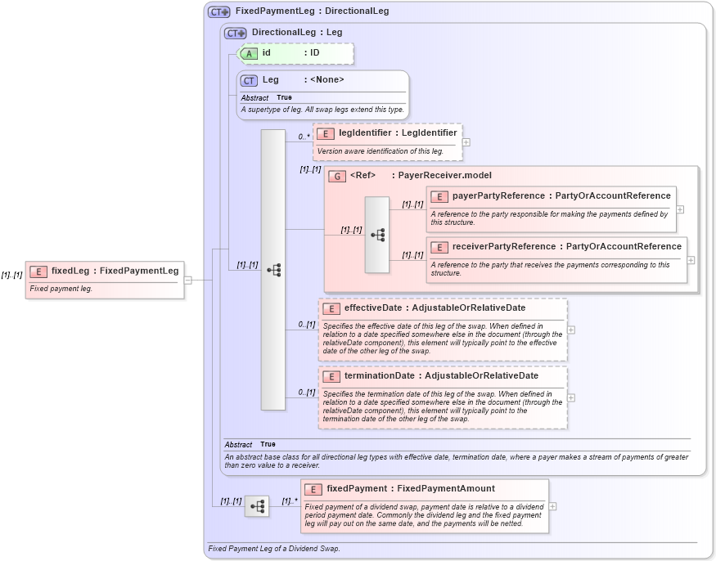Viewport: 716px width, 561px height.
Task: Click the E icon of effectiveDate element
Action: [x=331, y=309]
